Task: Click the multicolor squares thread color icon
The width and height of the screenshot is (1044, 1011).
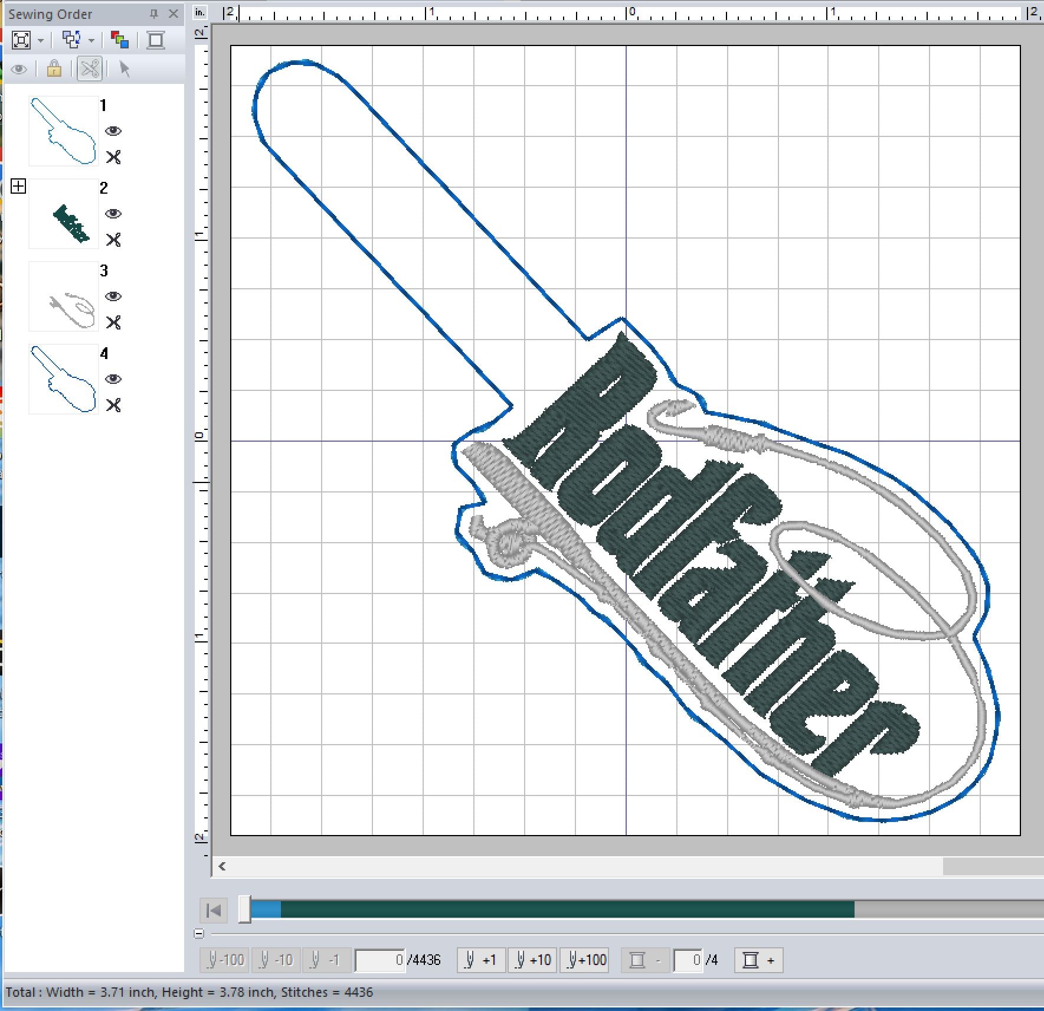Action: tap(120, 40)
